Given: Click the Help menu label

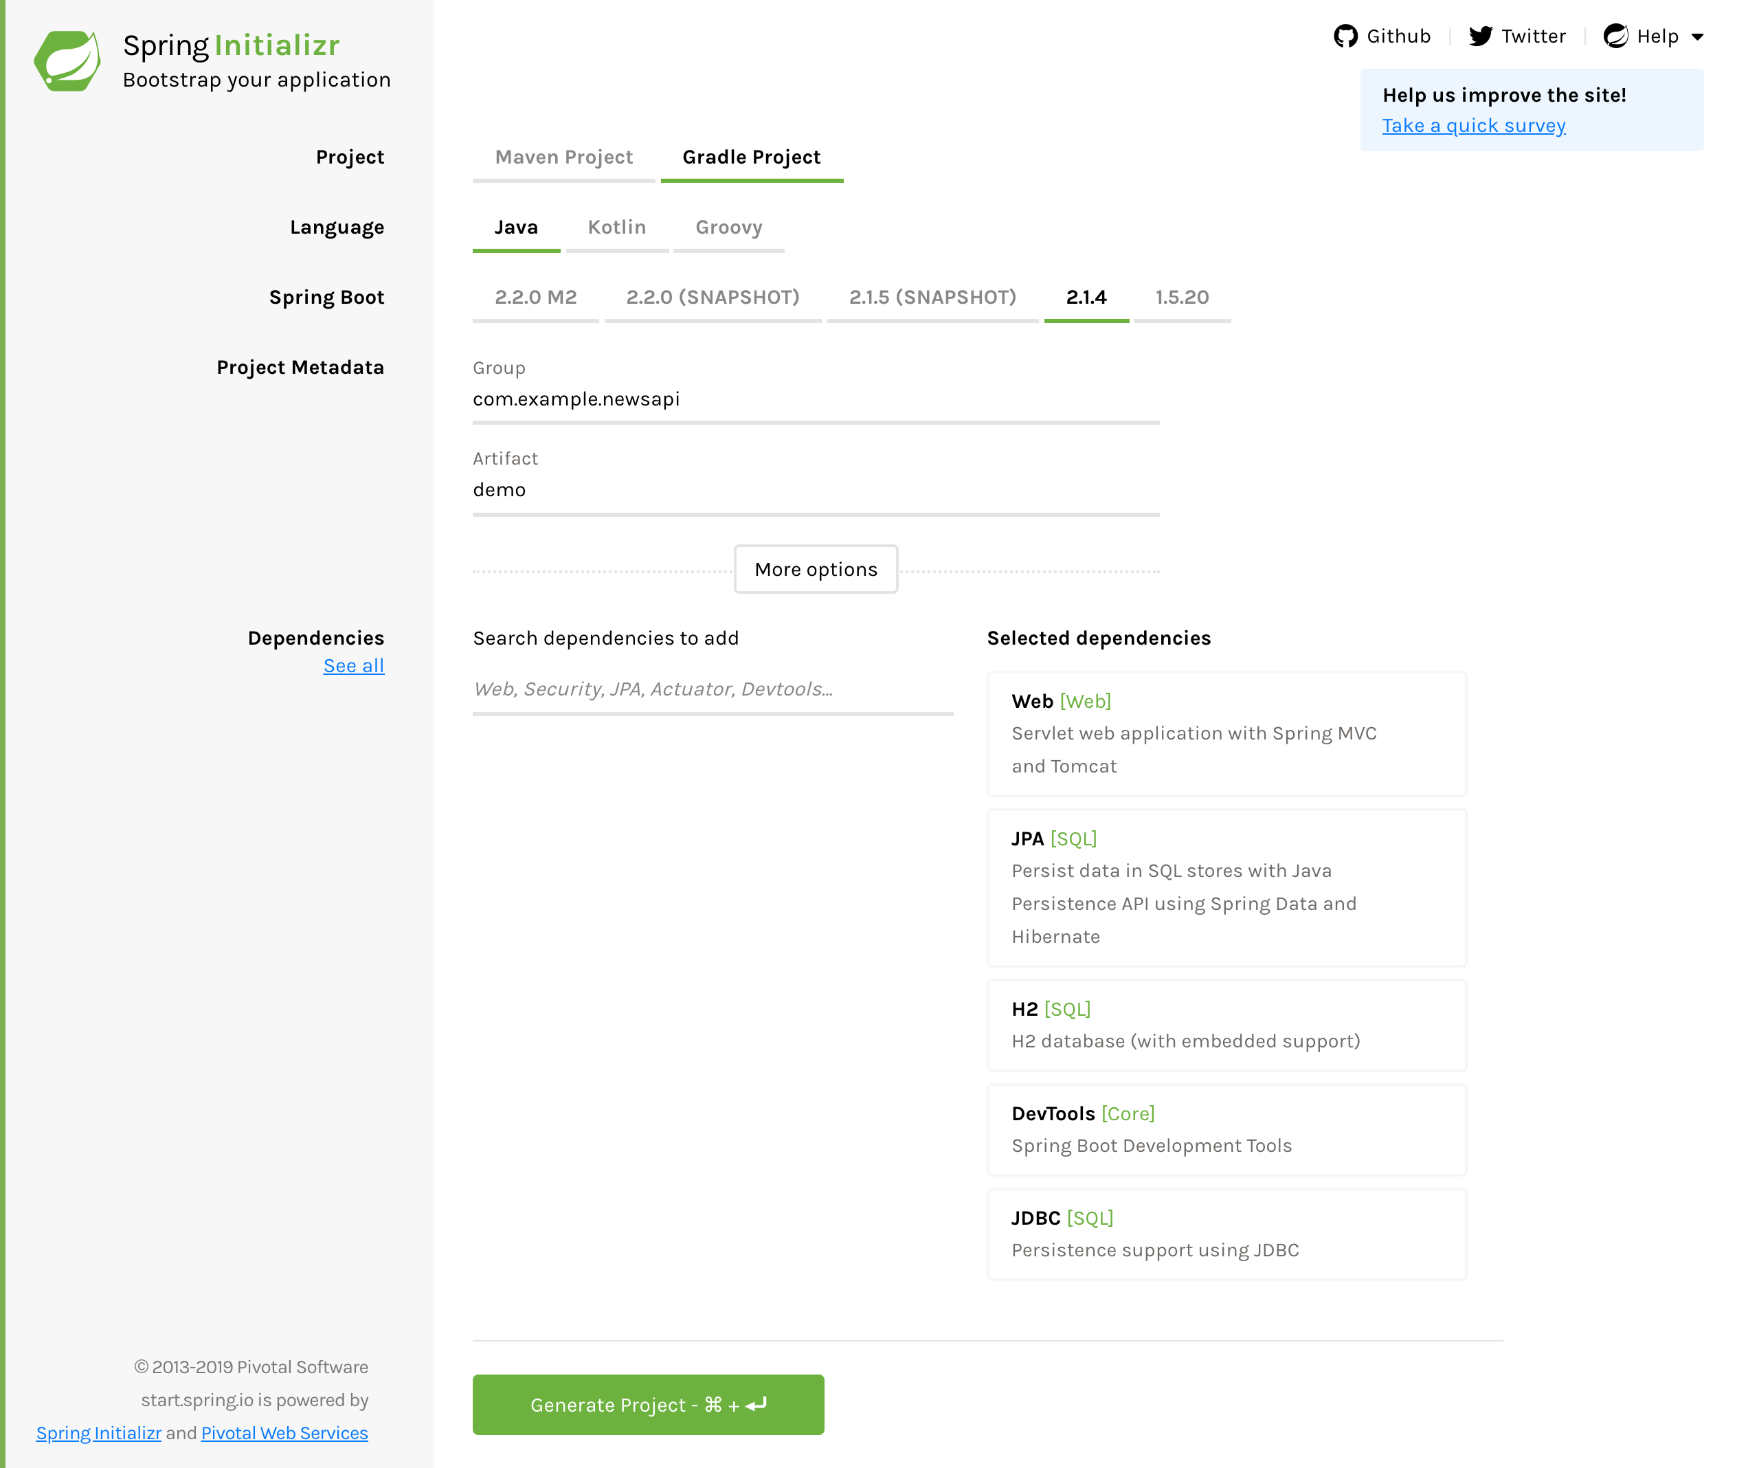Looking at the screenshot, I should pos(1657,37).
